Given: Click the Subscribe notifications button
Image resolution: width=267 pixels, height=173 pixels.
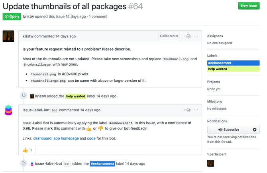Looking at the screenshot, I should (x=229, y=130).
